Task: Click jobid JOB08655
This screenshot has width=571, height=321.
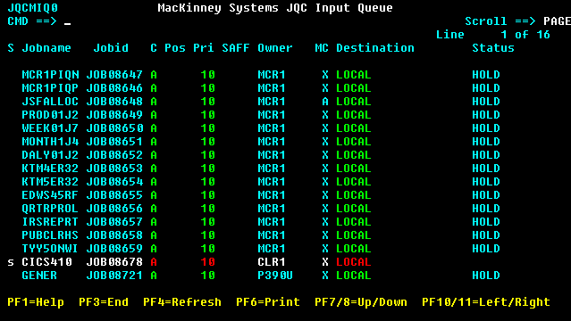Action: pos(114,195)
